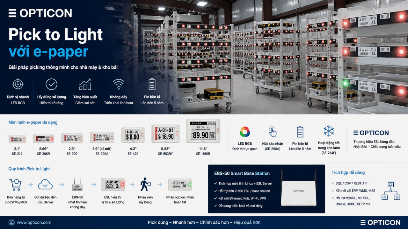Viewport: 408px width, 229px height.
Task: Click the "(SE-214F)" cold storage model text
Action: [329, 153]
